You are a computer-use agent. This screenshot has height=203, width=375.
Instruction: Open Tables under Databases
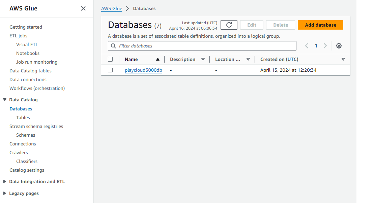(x=23, y=117)
